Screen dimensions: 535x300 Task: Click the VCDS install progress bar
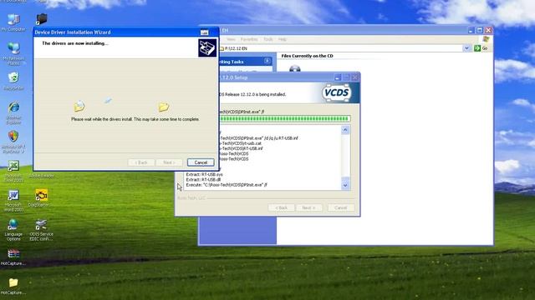coord(285,118)
